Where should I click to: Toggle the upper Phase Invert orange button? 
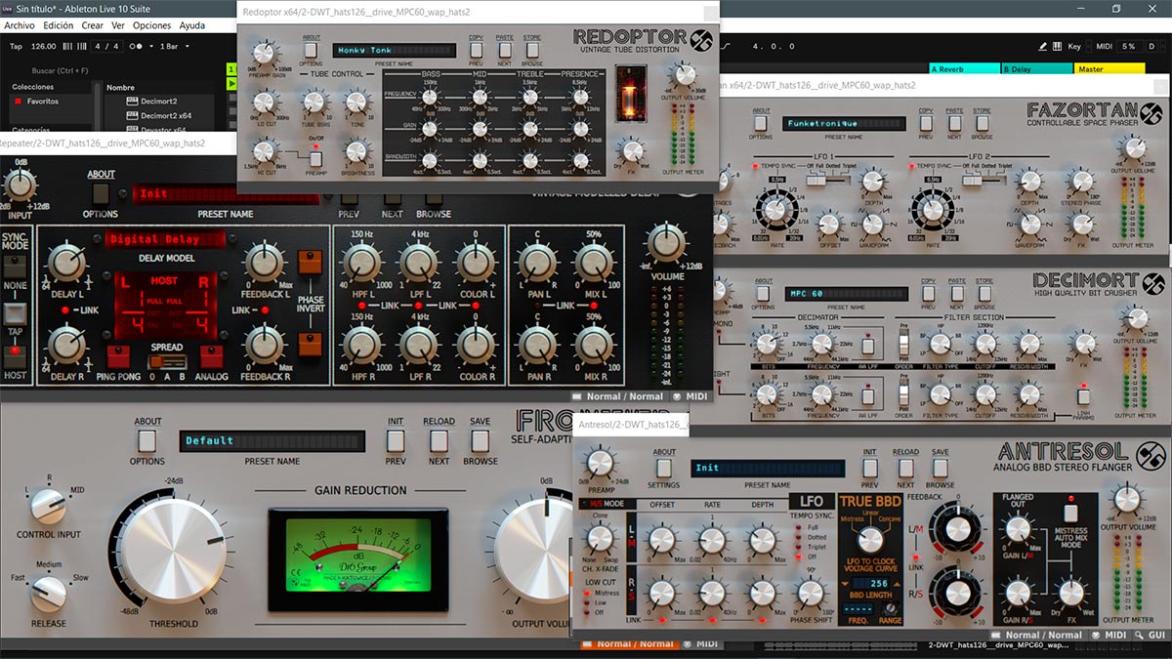click(310, 262)
